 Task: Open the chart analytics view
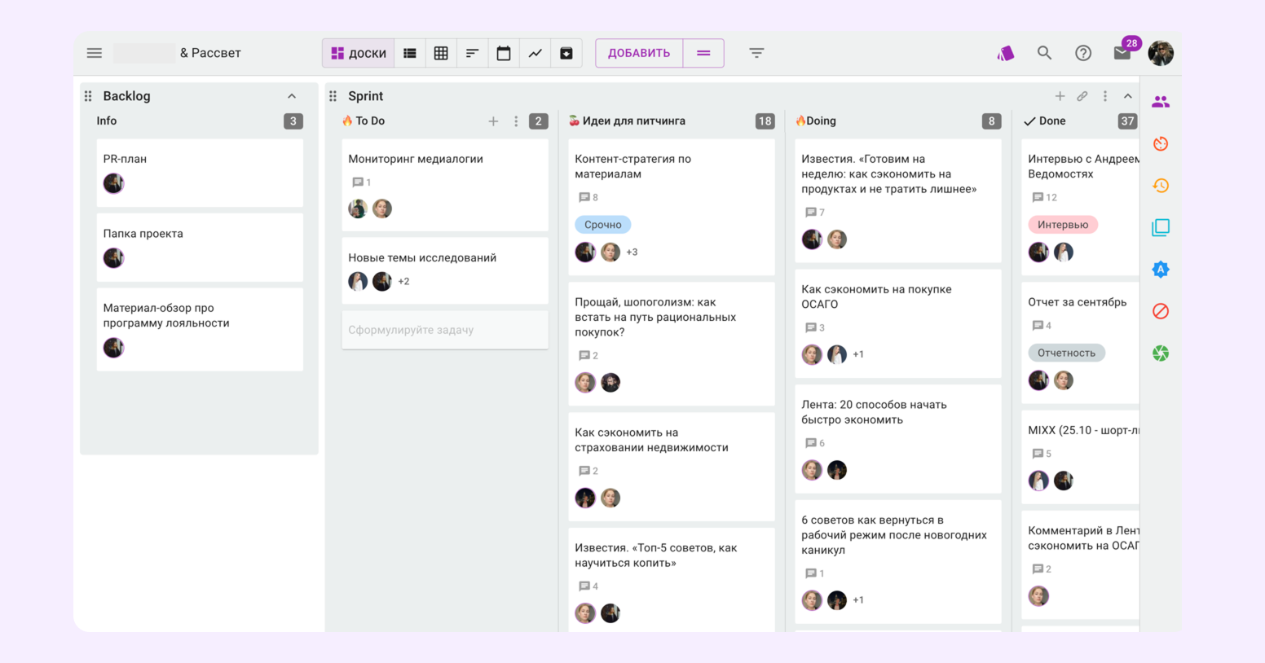[535, 53]
